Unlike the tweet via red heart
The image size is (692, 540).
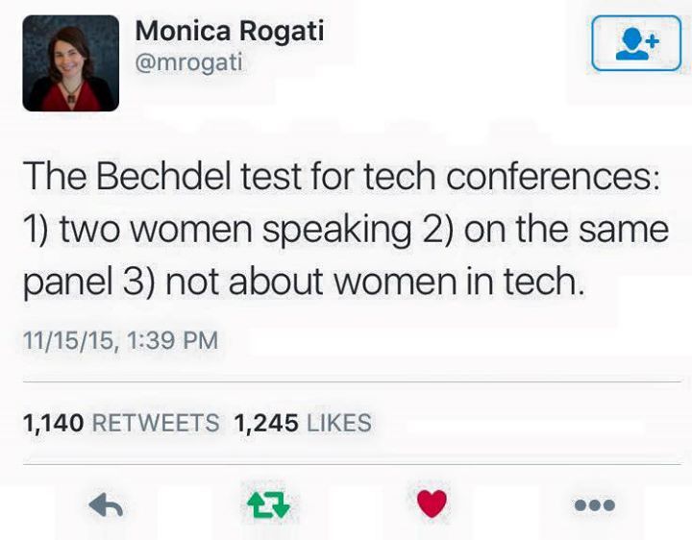(433, 503)
